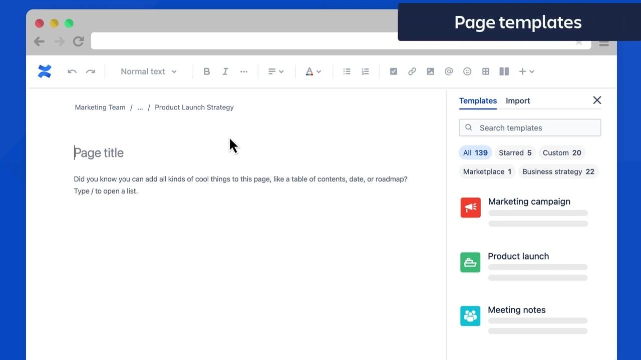Insert a link
The width and height of the screenshot is (641, 360).
pyautogui.click(x=412, y=71)
